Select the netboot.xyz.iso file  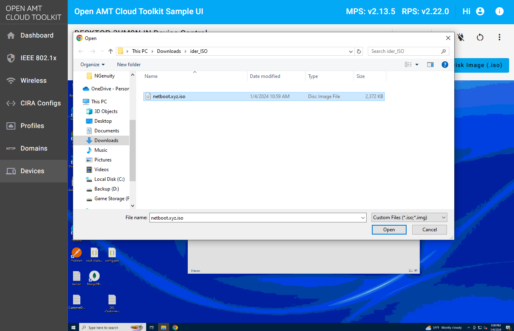click(x=169, y=96)
